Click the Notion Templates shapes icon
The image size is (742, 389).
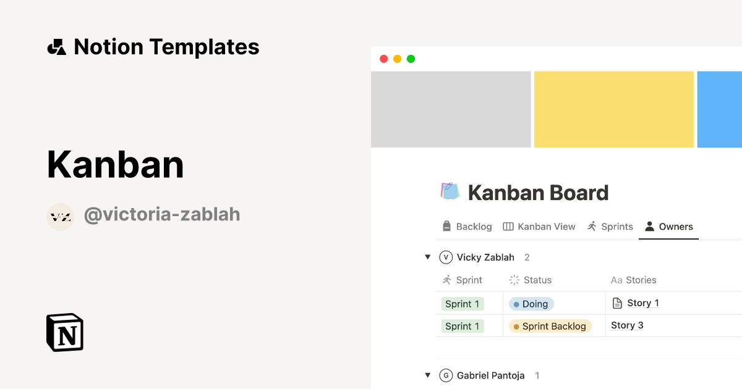[56, 47]
